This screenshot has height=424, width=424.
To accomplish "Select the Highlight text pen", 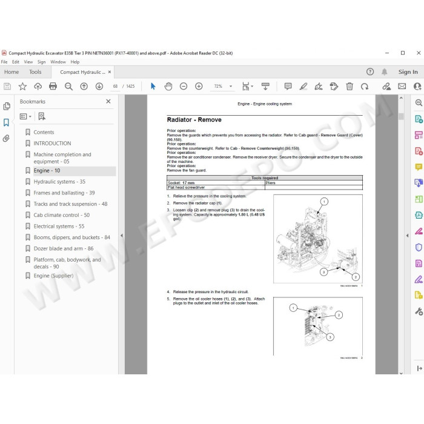I will coord(303,86).
